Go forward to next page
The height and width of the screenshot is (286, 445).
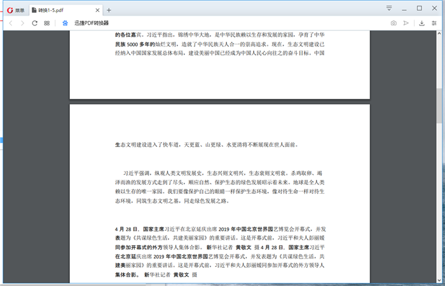tap(23, 23)
